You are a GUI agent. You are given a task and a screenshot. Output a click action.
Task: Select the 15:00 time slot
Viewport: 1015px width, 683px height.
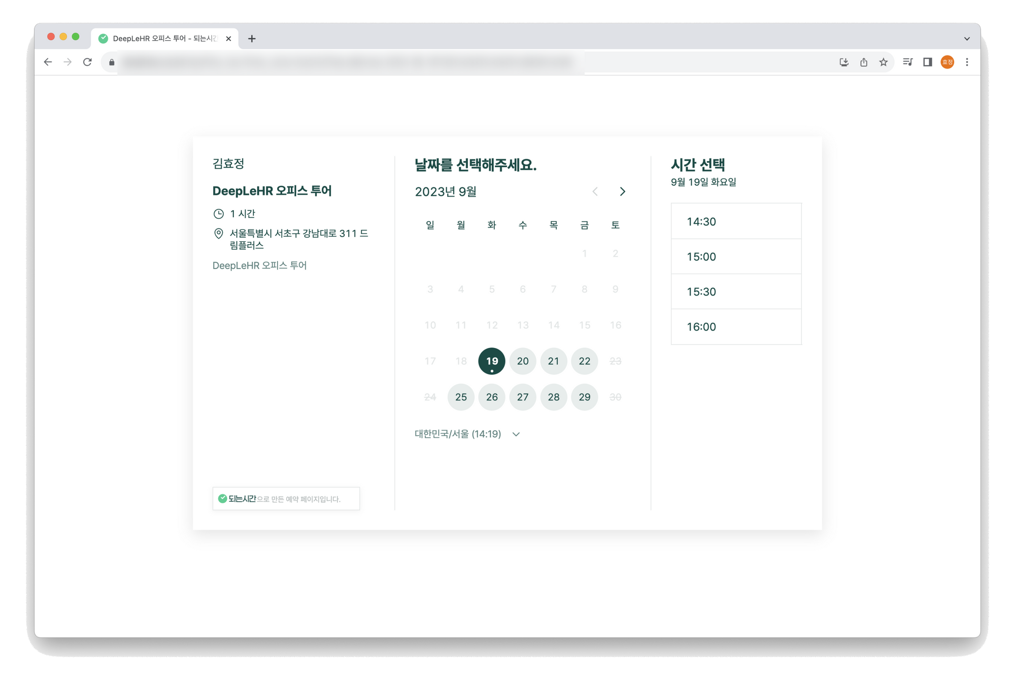point(735,256)
